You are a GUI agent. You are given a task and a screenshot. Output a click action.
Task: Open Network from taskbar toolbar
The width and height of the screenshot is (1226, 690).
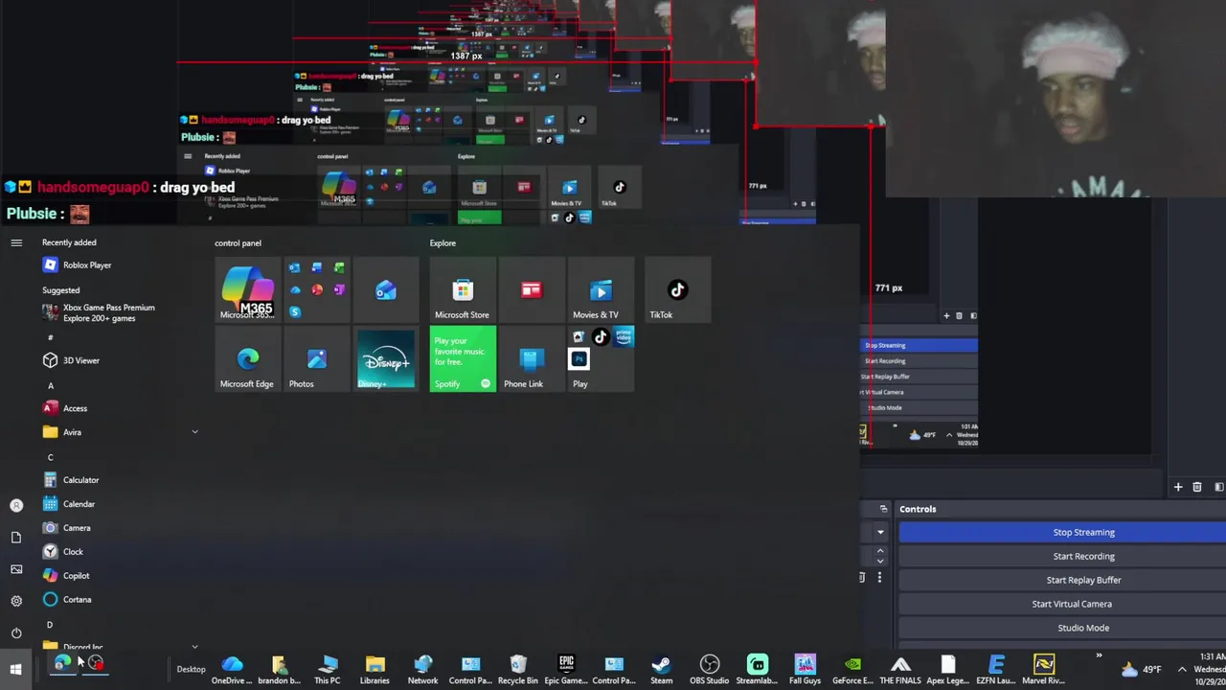[x=422, y=670]
